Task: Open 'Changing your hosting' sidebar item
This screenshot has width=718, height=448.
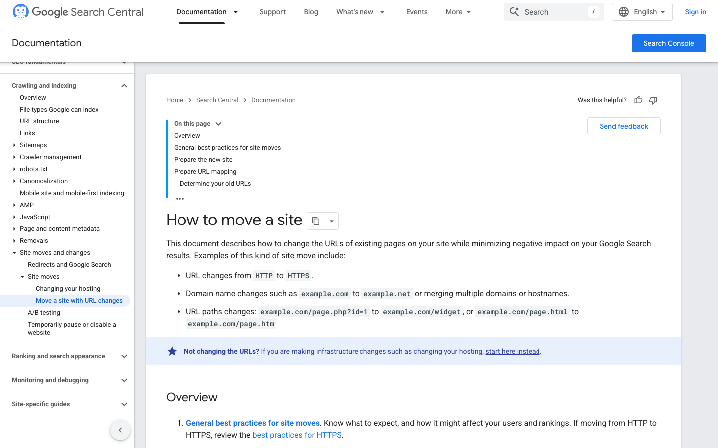Action: click(68, 289)
